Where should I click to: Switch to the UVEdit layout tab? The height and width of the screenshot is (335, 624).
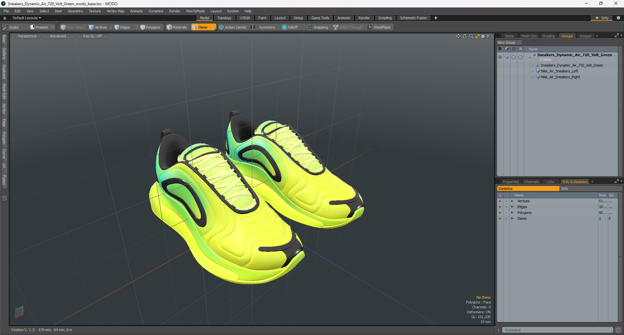coord(245,18)
